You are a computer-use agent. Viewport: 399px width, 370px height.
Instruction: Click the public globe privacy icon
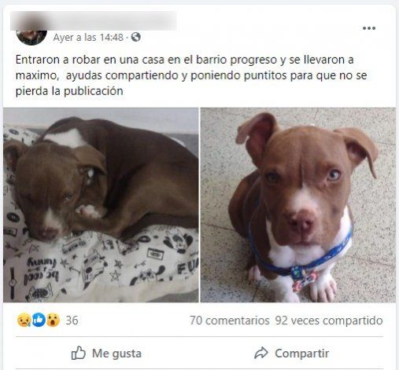click(x=136, y=37)
